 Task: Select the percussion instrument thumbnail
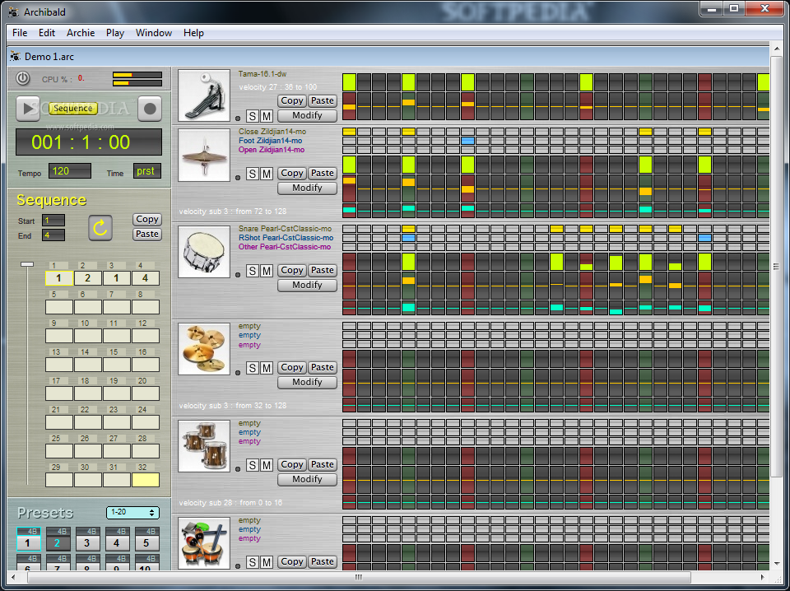click(x=204, y=543)
